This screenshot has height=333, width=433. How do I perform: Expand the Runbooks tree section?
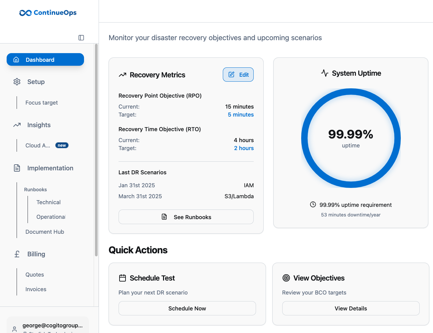pos(36,190)
